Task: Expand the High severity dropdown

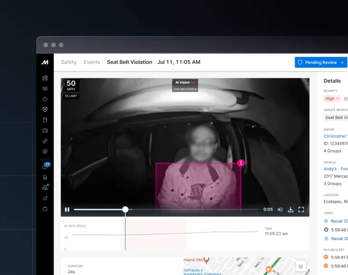Action: (331, 99)
